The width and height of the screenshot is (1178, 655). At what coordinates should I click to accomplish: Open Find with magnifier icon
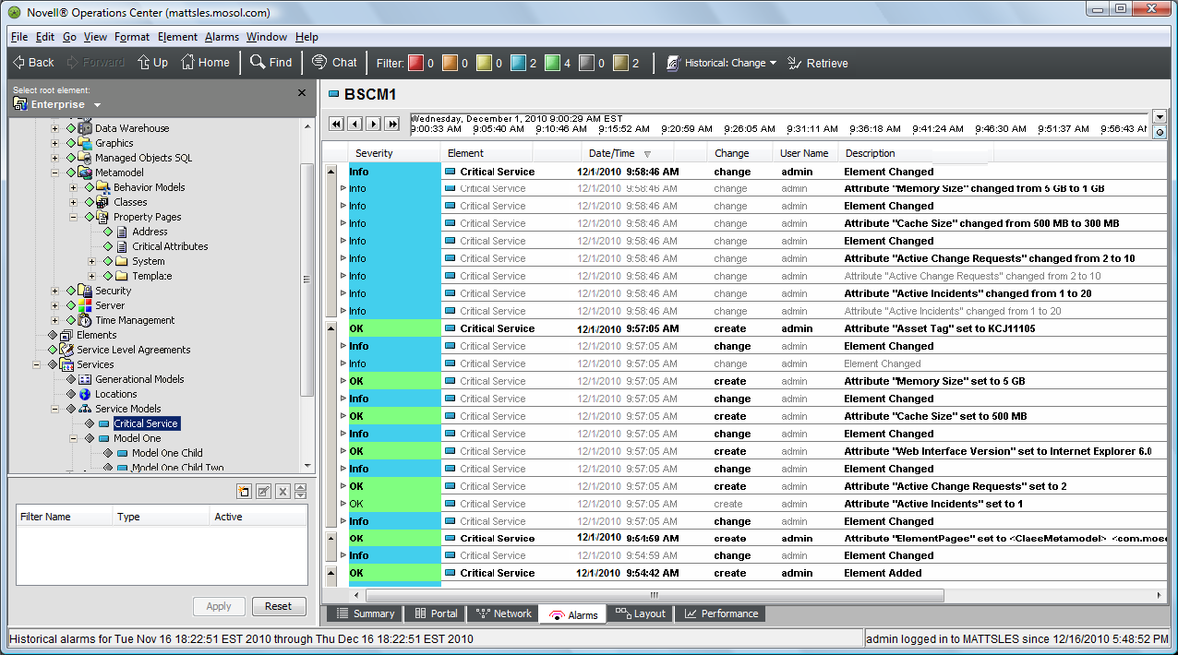point(258,63)
